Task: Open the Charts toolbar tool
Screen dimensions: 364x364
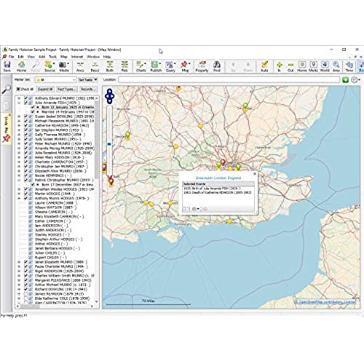Action: (x=141, y=66)
